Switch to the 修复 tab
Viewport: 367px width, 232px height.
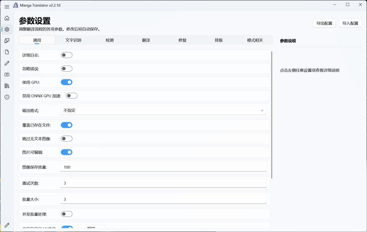pos(182,40)
